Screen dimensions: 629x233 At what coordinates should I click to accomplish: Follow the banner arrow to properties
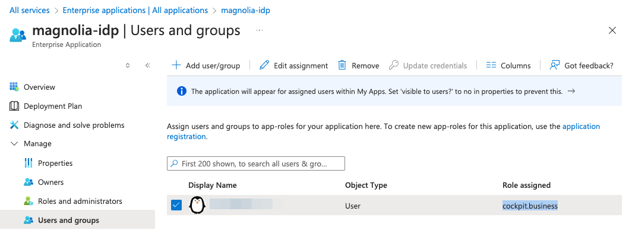(571, 91)
